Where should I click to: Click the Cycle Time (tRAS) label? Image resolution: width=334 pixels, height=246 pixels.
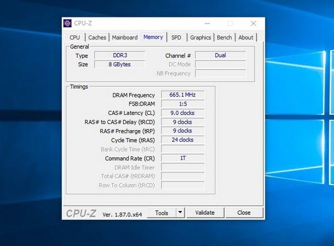[x=133, y=140]
